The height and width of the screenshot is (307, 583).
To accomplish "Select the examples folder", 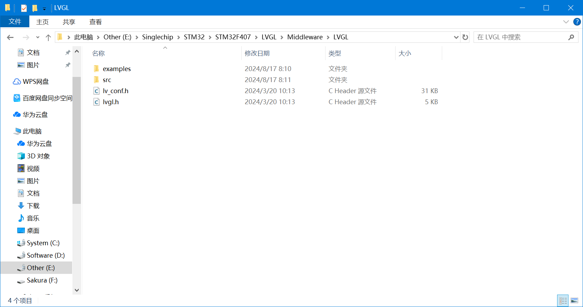I will (x=117, y=69).
